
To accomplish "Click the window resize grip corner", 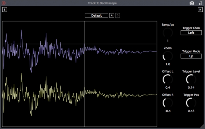I will [x=203, y=127].
